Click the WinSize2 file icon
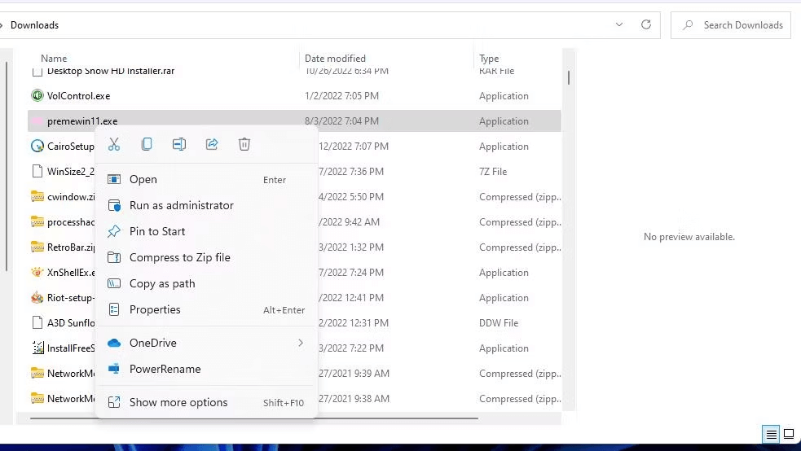 [x=37, y=171]
